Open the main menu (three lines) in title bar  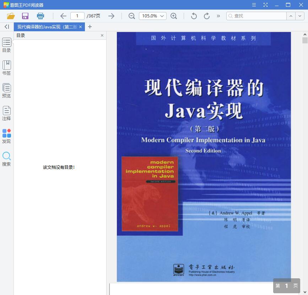254,5
